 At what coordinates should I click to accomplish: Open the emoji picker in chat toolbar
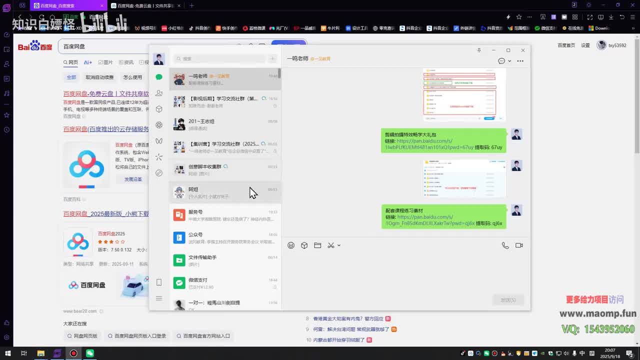coord(291,245)
